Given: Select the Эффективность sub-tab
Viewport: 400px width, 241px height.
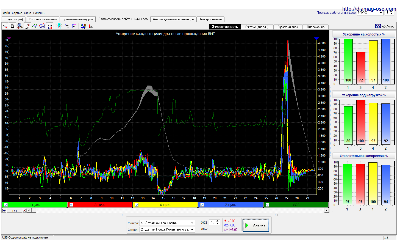Looking at the screenshot, I should click(x=225, y=27).
